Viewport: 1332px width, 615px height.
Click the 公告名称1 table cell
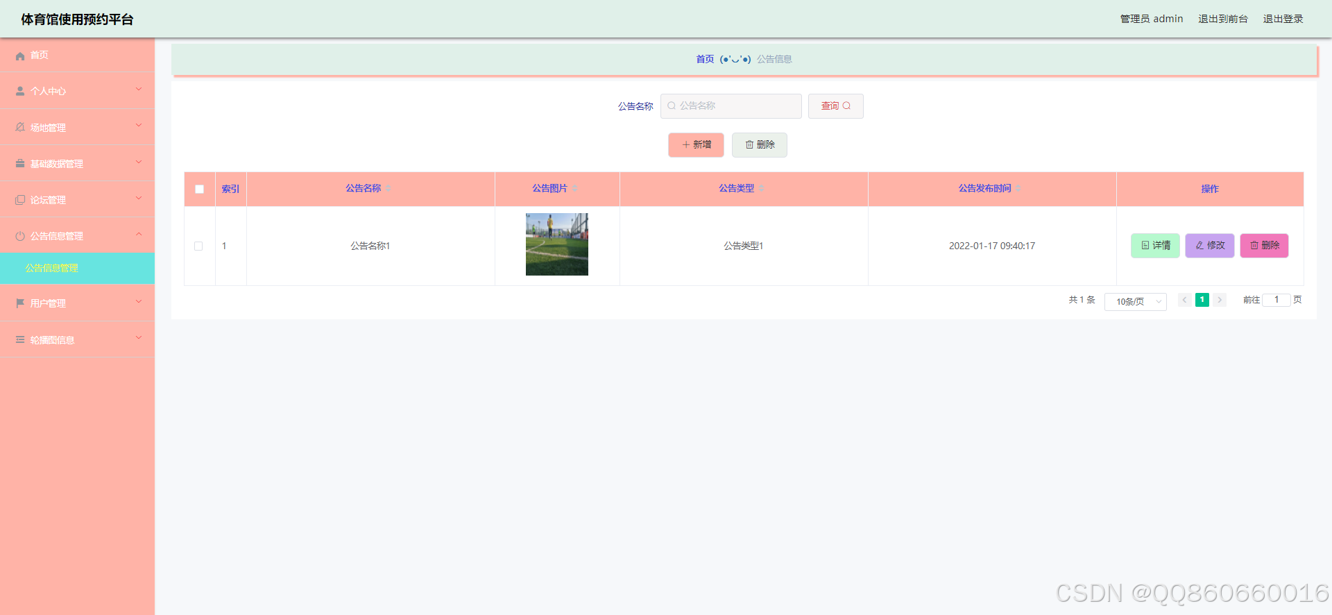click(x=370, y=246)
